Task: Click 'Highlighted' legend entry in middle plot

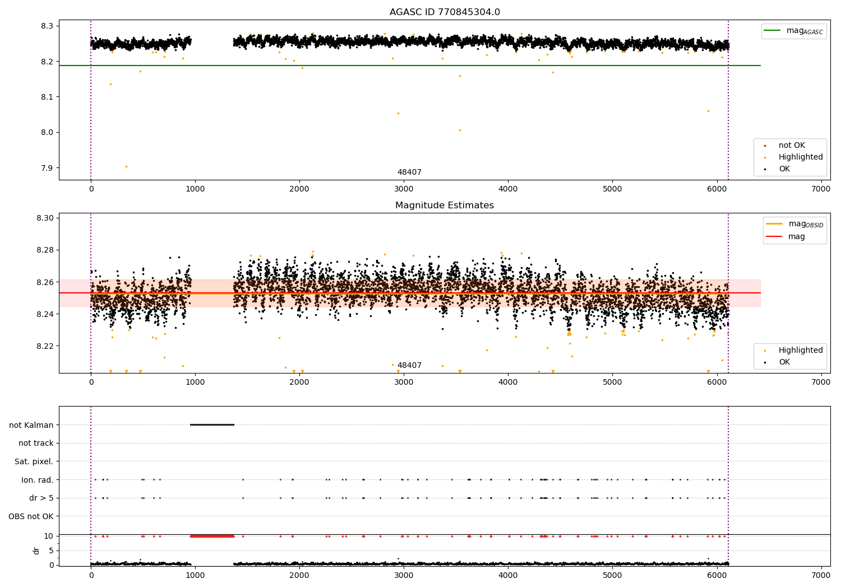Action: [801, 351]
